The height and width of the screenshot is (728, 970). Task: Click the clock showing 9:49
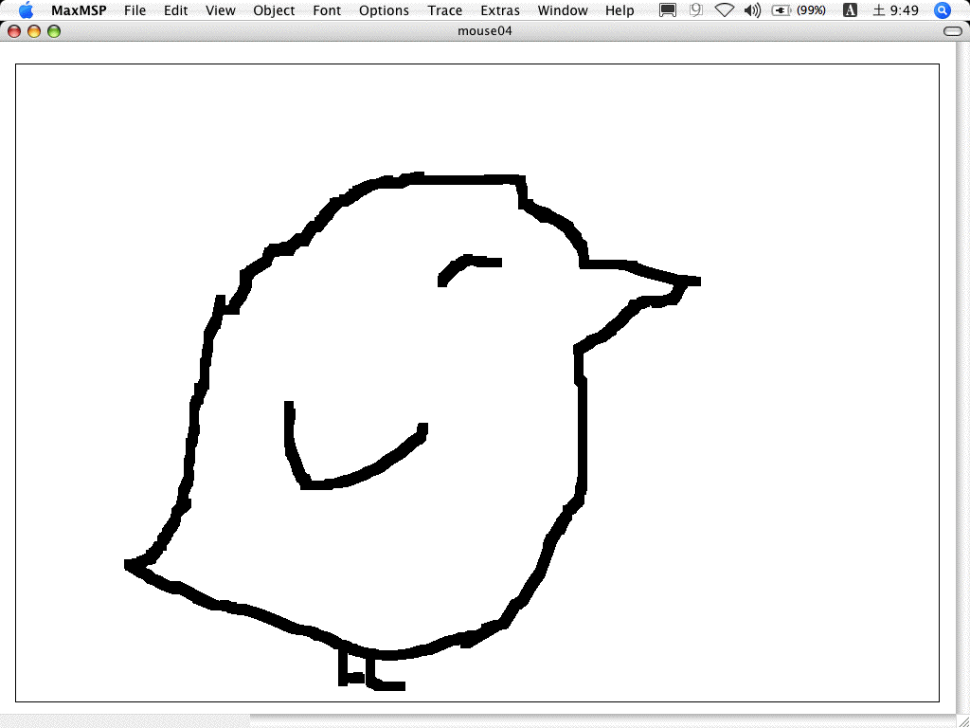click(896, 10)
